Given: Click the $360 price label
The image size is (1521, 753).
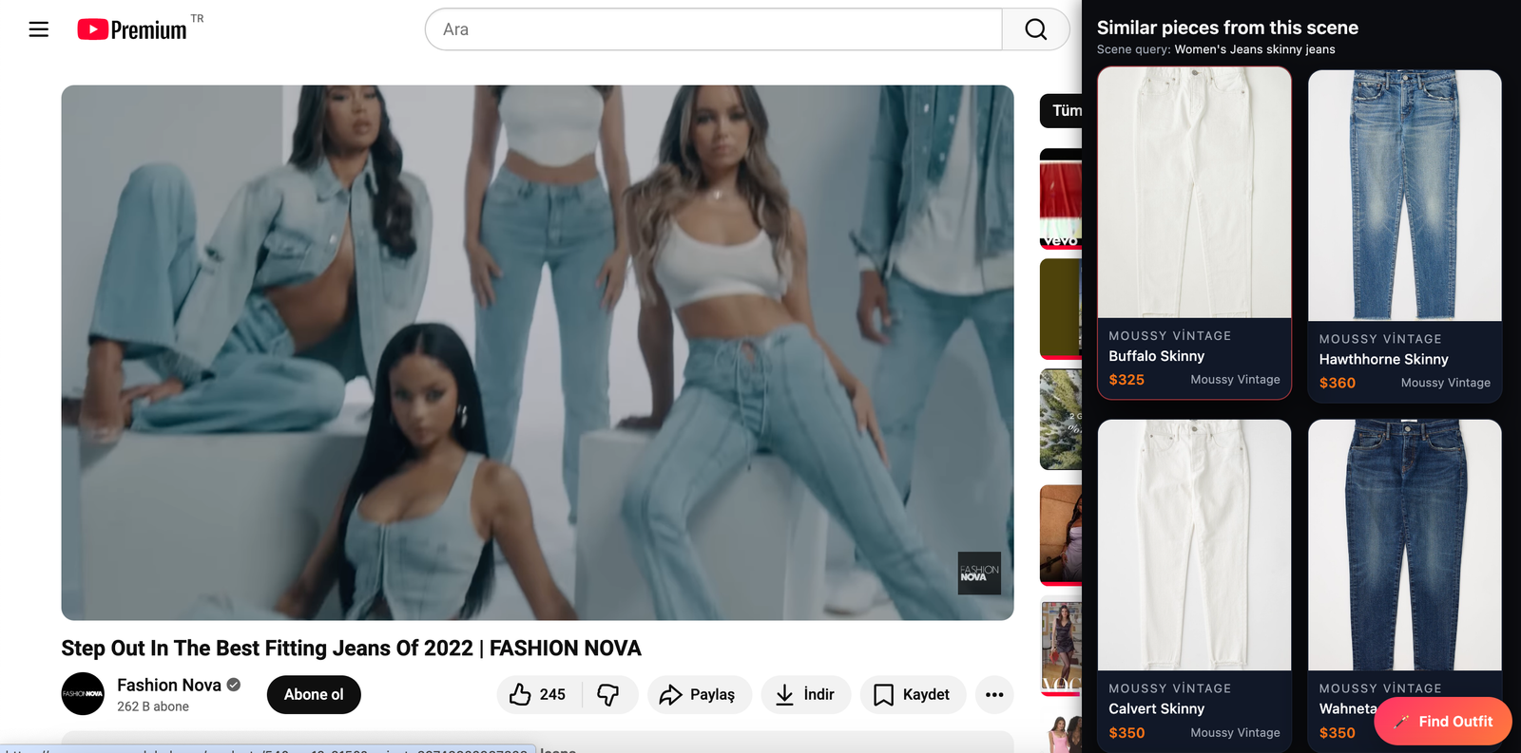Looking at the screenshot, I should 1337,383.
